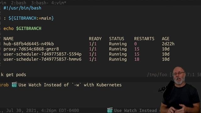Screen dimensions: 201x113
Task: Switch to tmux window 2:bash
Action: click(x=19, y=3)
